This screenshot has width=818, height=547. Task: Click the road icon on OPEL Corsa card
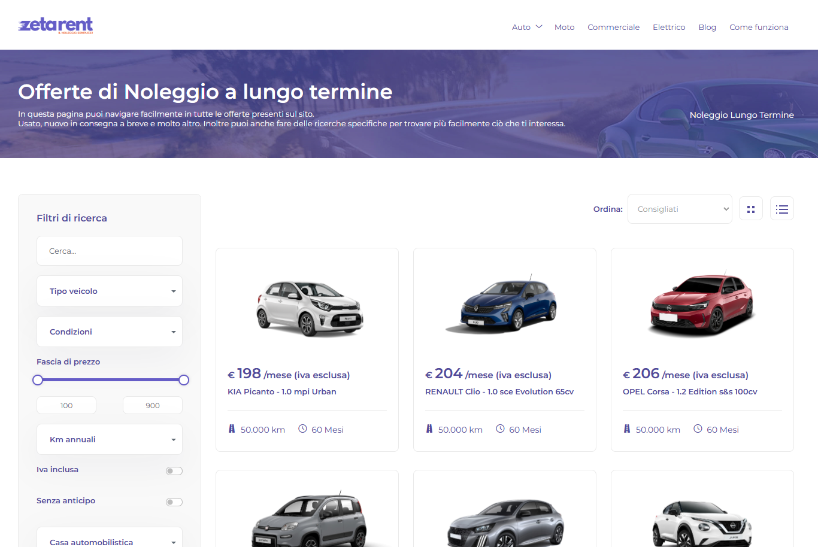point(627,429)
